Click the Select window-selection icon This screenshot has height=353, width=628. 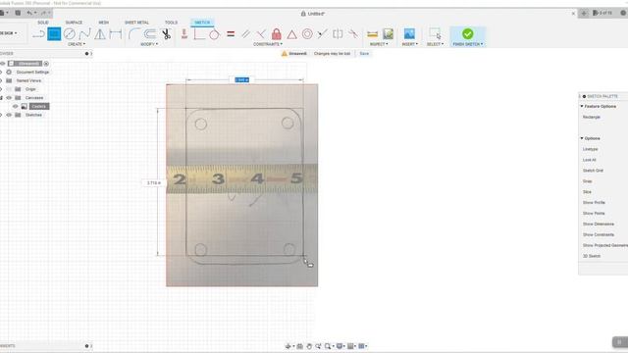pos(435,33)
